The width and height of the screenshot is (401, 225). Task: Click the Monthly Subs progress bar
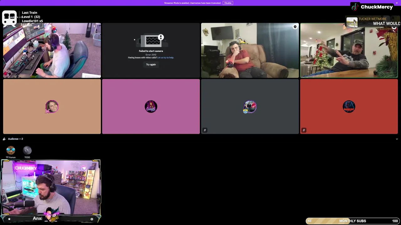(352, 221)
